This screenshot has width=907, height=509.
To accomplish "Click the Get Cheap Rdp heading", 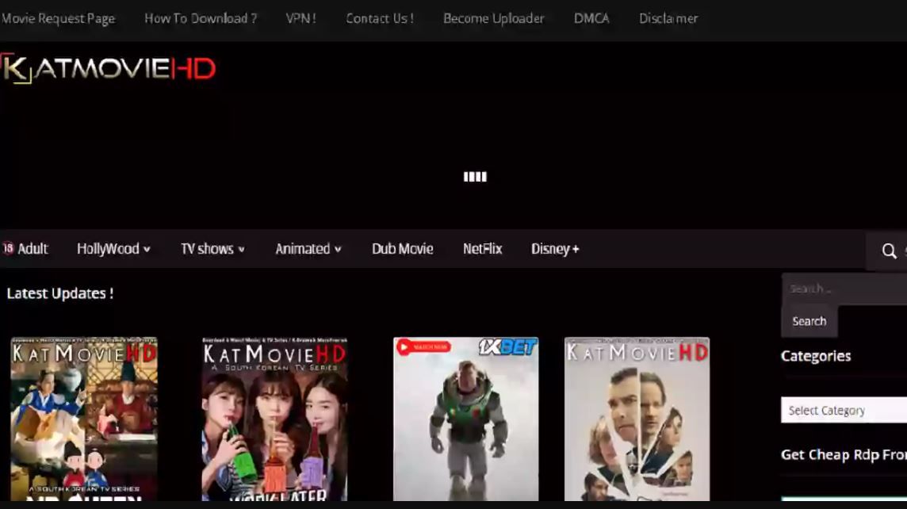I will point(844,454).
